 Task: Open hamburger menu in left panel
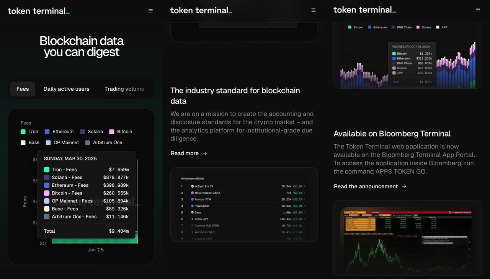coord(150,11)
